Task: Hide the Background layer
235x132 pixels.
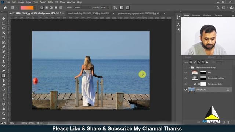Action: tap(185, 89)
